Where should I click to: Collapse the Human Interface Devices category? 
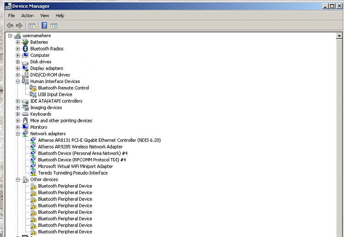[x=18, y=81]
